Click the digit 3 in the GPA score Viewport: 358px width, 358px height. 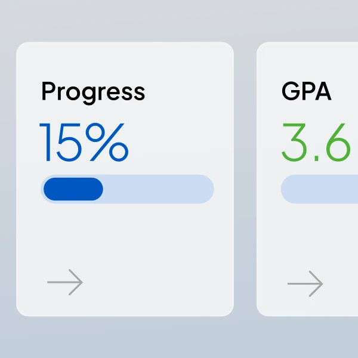click(x=294, y=142)
